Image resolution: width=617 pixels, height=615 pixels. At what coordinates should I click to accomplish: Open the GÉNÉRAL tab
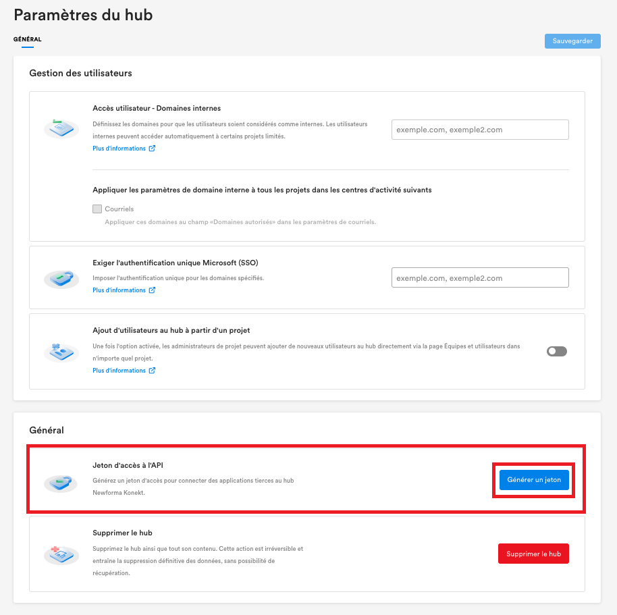click(27, 39)
